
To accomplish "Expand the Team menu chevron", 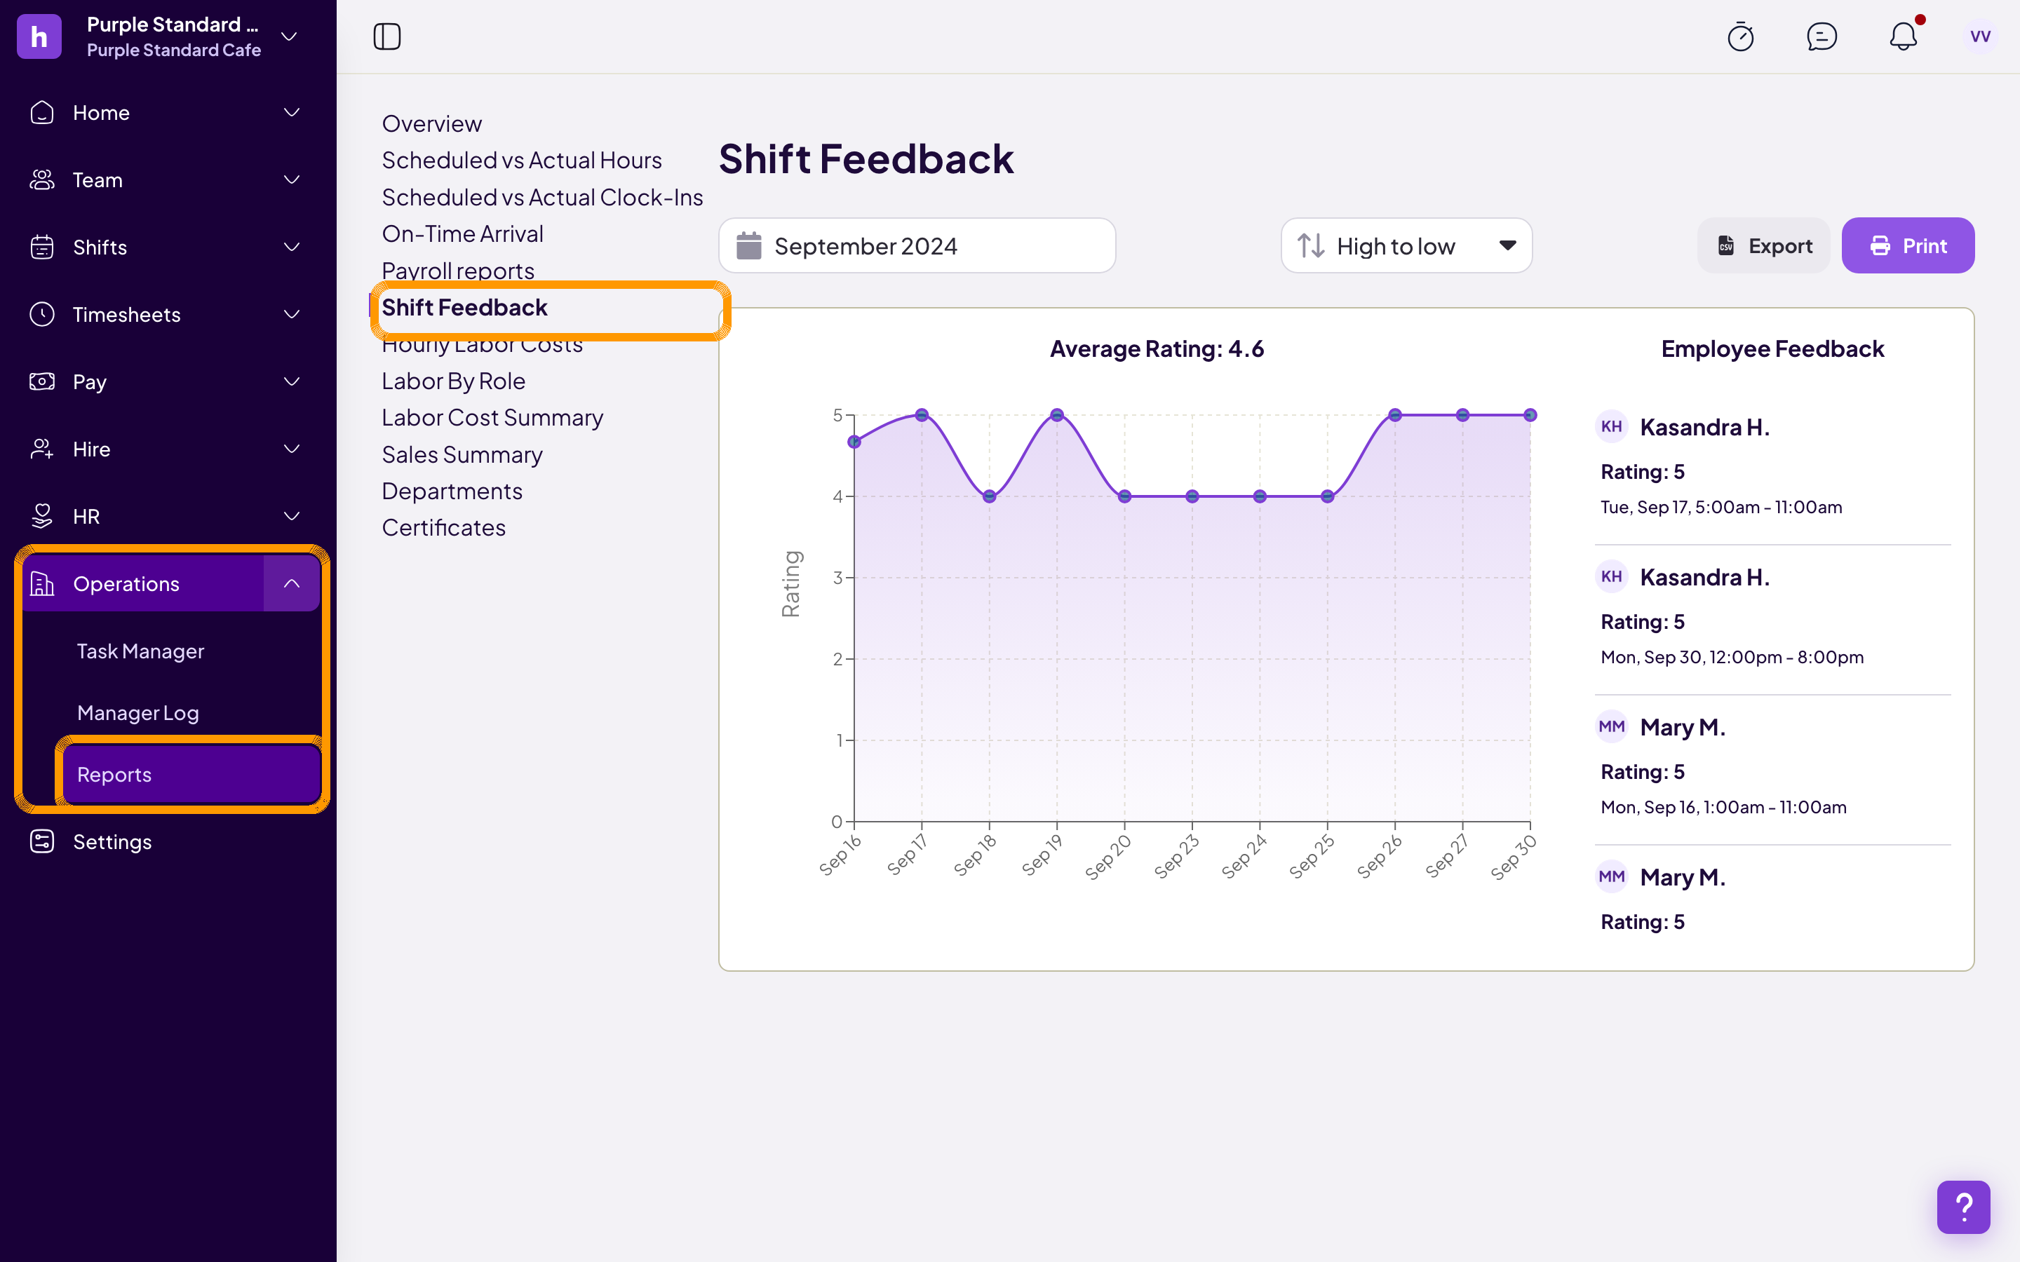I will pyautogui.click(x=291, y=179).
